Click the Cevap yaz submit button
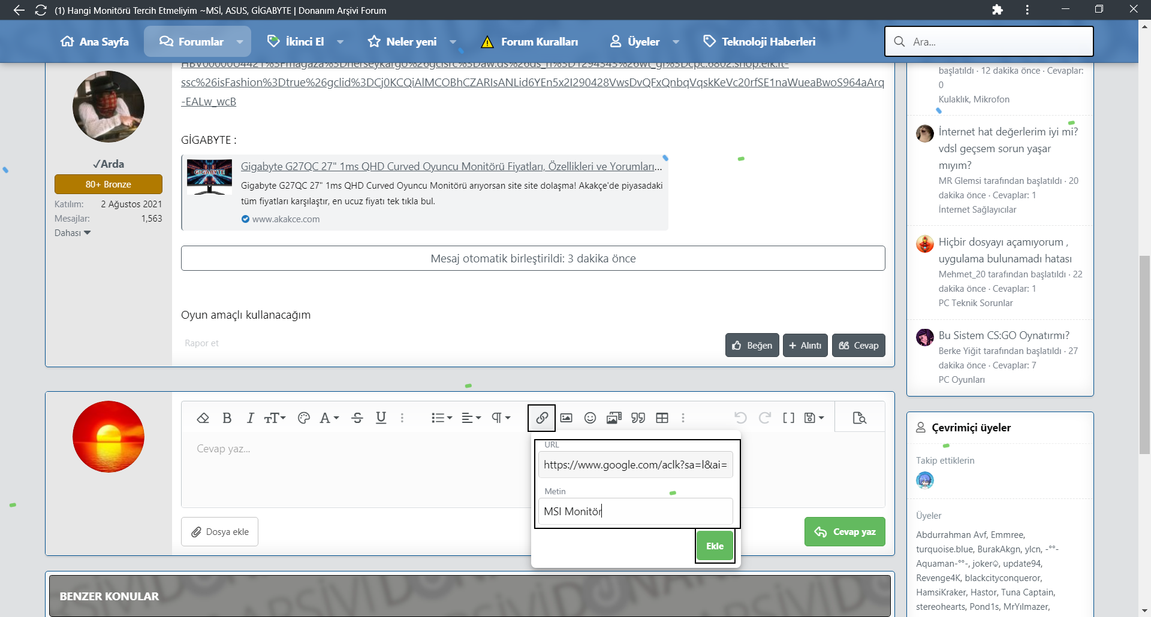Screen dimensions: 1151x617 point(845,532)
